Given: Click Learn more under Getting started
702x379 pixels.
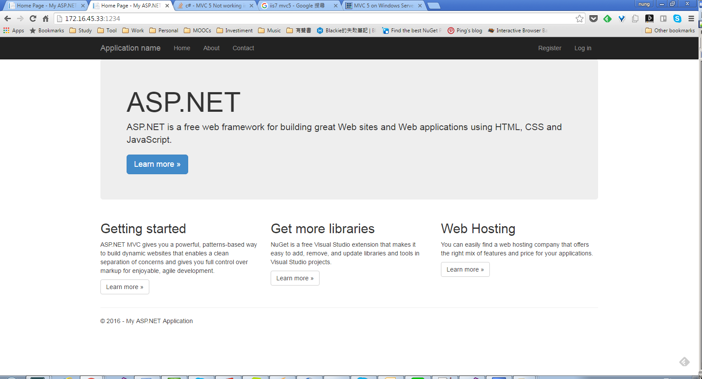Looking at the screenshot, I should tap(125, 287).
